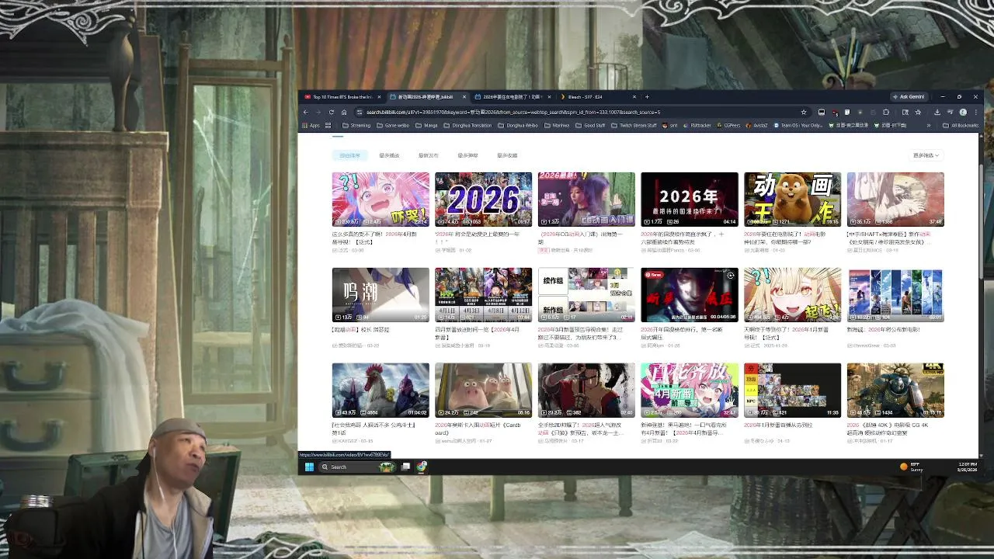Select the second sort tab option
This screenshot has width=994, height=559.
pos(389,155)
